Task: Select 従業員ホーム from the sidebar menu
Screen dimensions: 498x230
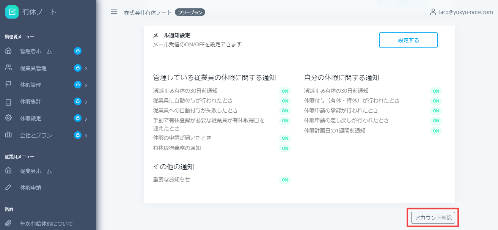Action: click(x=35, y=170)
